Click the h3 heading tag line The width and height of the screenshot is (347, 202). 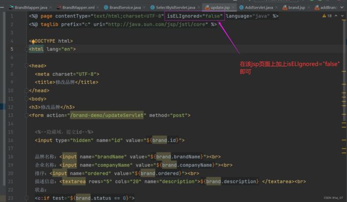point(52,107)
